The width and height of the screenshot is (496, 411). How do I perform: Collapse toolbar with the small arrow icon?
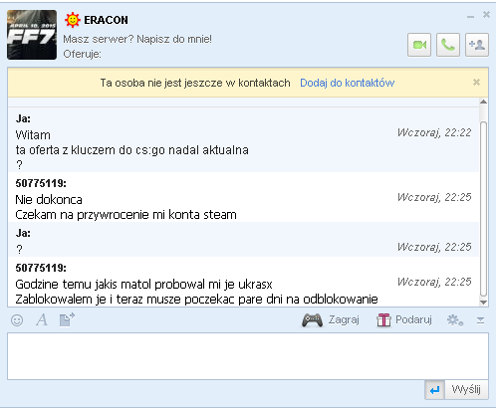pos(480,320)
